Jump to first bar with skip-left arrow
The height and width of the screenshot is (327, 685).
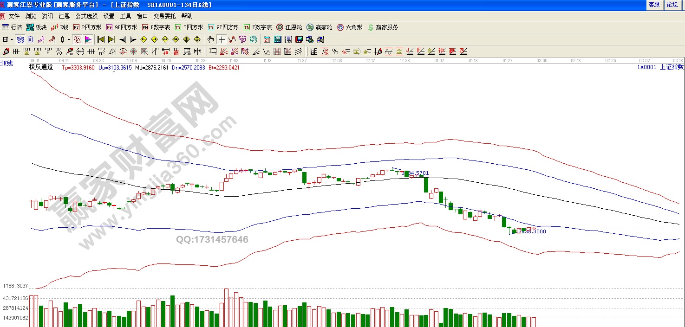pyautogui.click(x=101, y=39)
